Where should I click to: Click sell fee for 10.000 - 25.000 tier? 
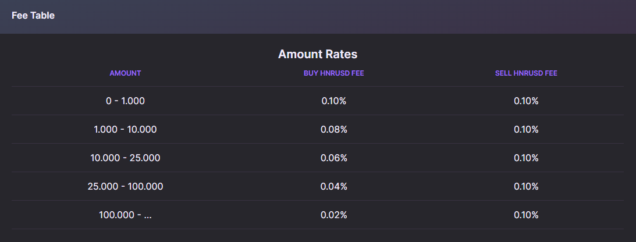pos(526,158)
